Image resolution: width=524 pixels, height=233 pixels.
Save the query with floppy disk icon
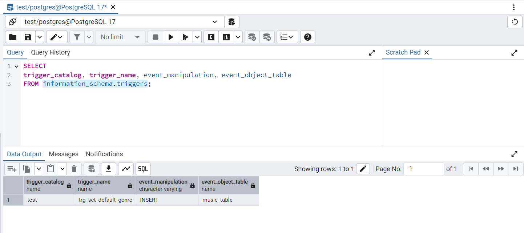coord(28,37)
